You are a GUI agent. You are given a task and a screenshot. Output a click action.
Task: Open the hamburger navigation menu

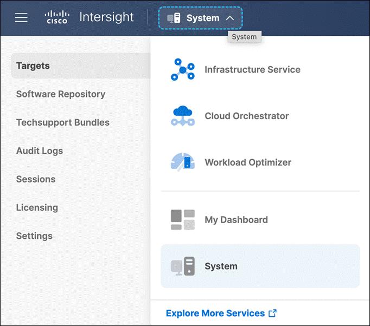[21, 18]
